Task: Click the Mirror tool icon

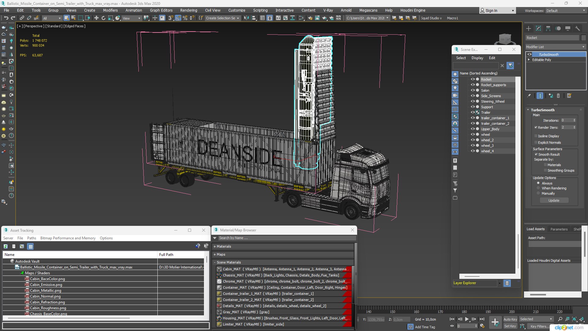Action: 246,18
